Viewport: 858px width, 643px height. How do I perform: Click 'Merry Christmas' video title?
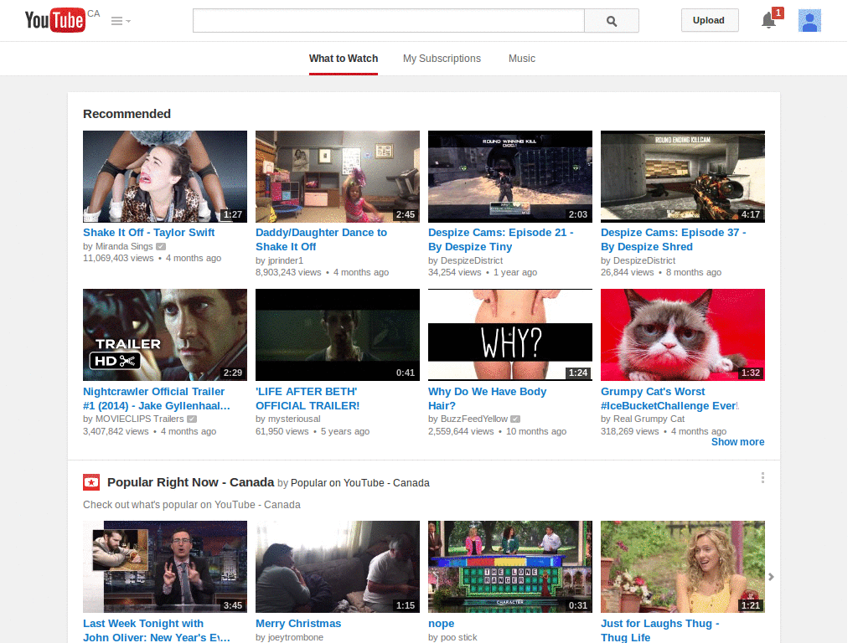click(x=298, y=623)
